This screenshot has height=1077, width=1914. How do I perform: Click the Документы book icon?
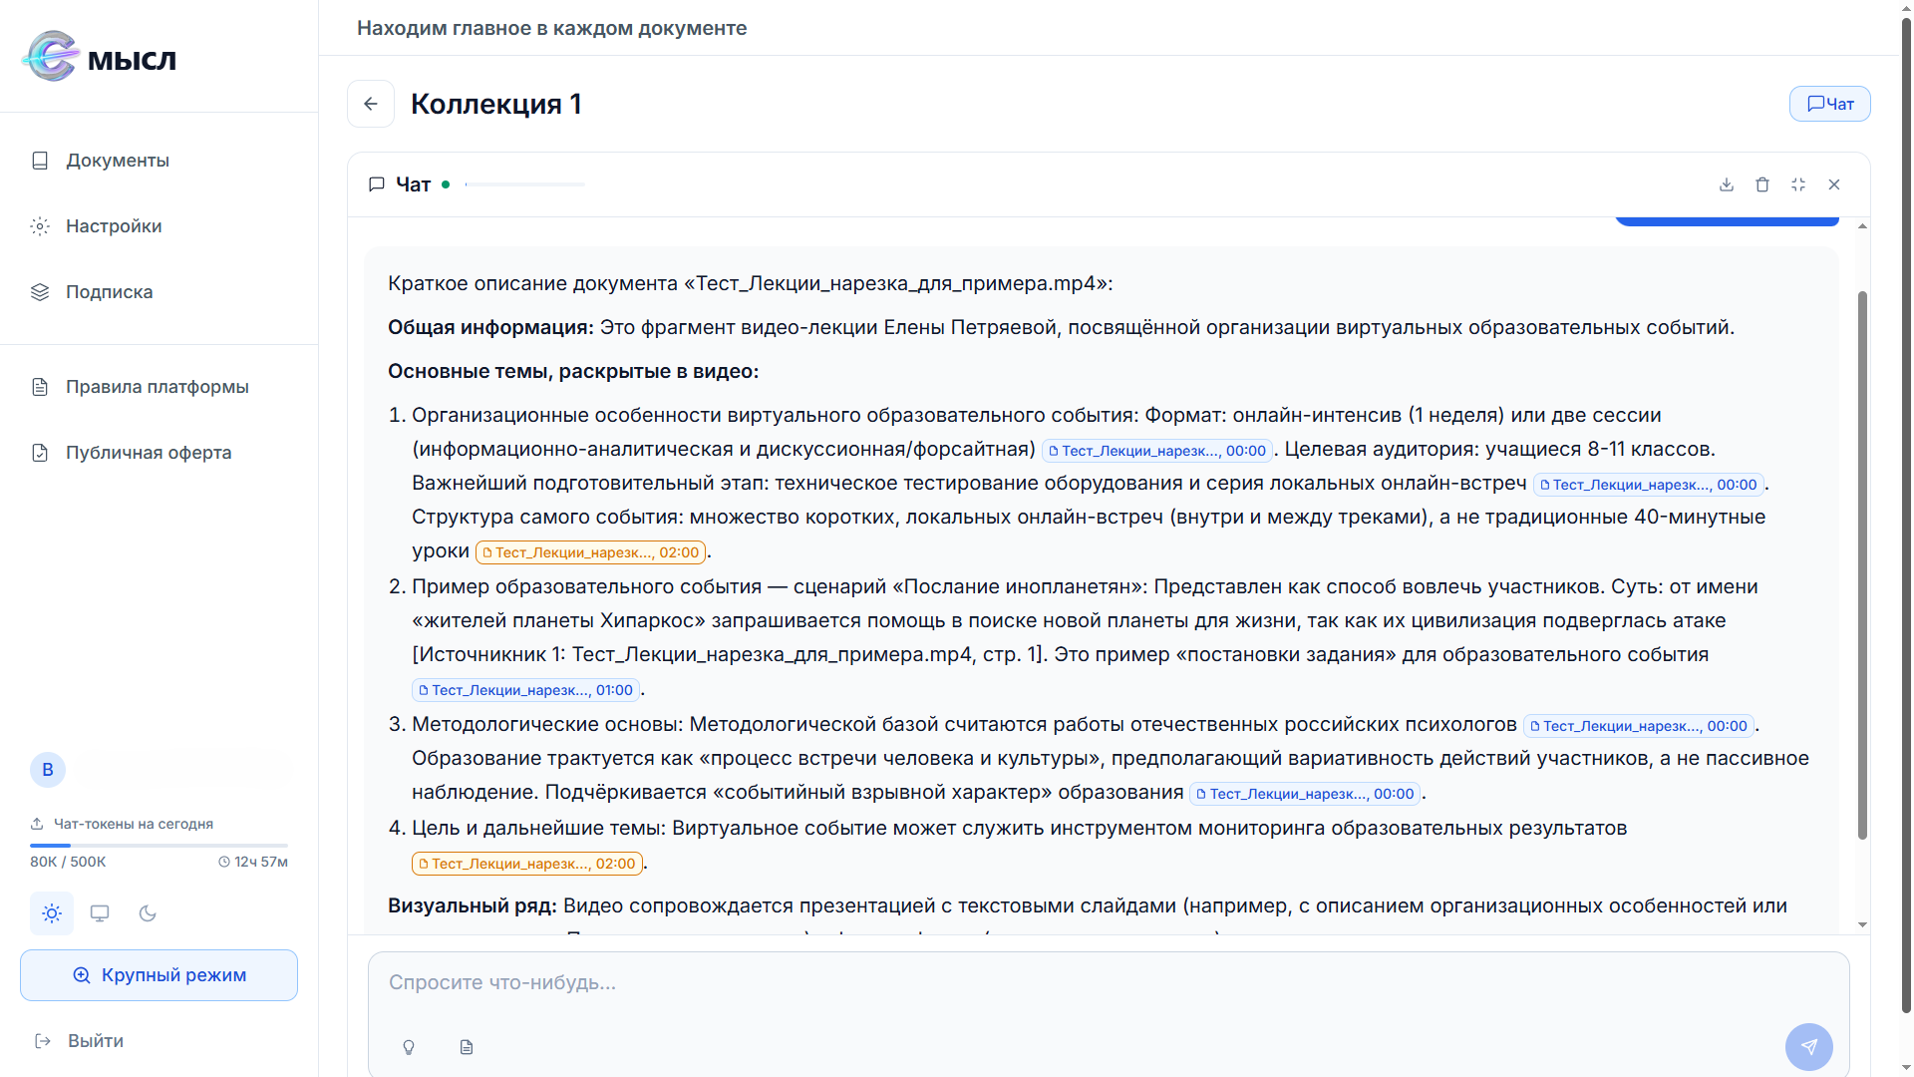(x=40, y=161)
